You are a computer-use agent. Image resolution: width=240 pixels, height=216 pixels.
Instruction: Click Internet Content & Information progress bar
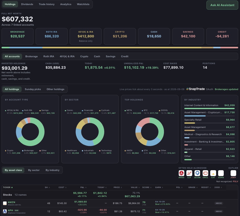209,108
